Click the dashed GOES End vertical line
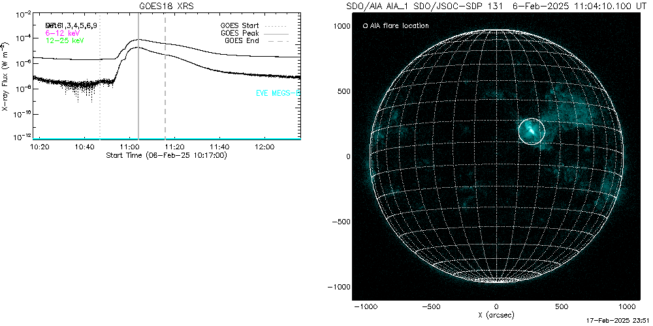653x326 pixels. click(165, 77)
